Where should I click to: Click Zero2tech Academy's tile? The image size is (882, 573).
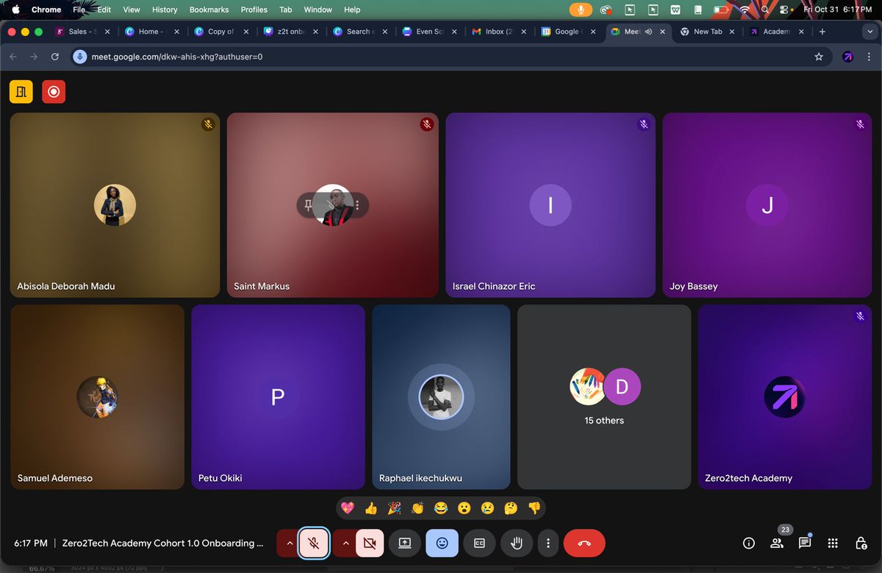[785, 397]
